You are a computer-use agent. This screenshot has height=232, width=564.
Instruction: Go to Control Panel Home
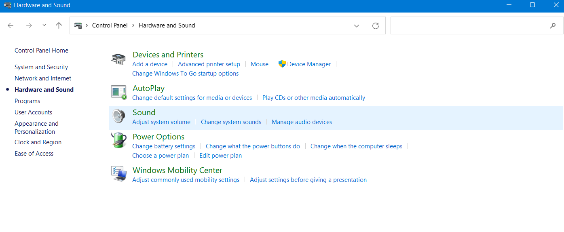click(x=41, y=51)
